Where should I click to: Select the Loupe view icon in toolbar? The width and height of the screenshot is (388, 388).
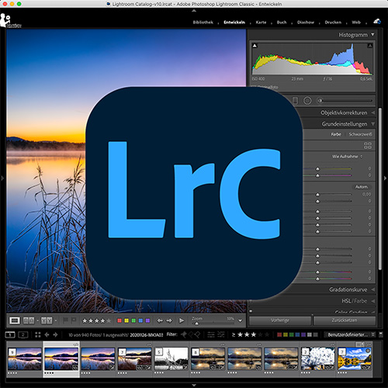15,320
